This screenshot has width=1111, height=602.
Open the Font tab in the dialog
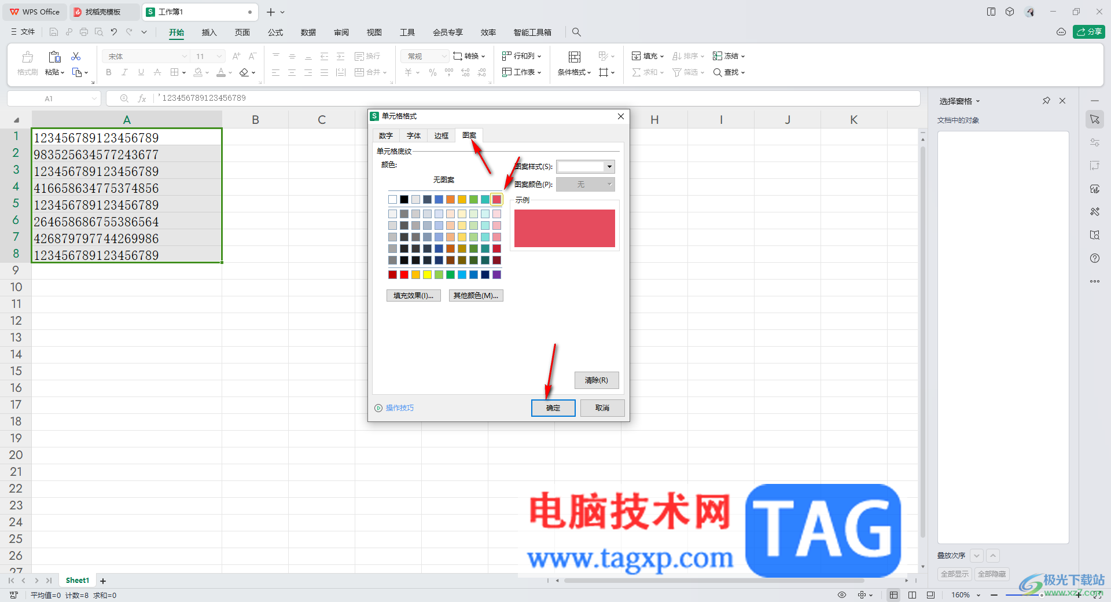coord(414,135)
